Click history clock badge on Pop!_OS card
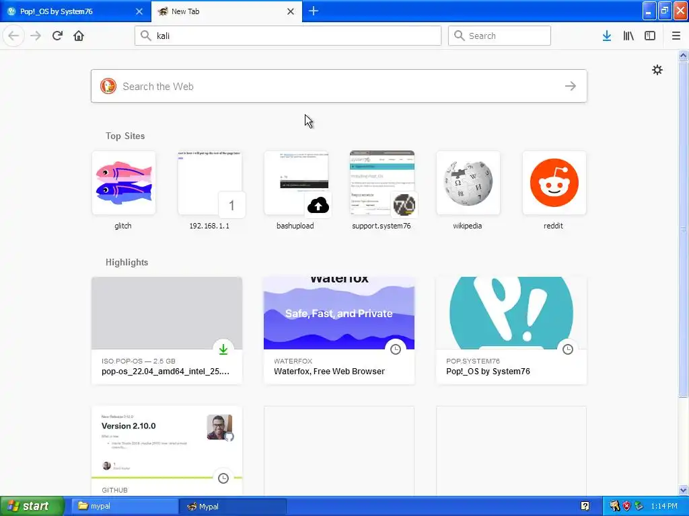This screenshot has height=516, width=689. point(568,349)
